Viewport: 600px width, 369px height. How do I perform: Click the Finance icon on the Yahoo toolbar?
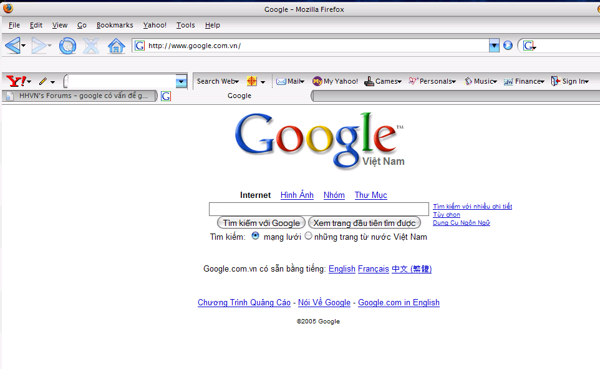(508, 81)
